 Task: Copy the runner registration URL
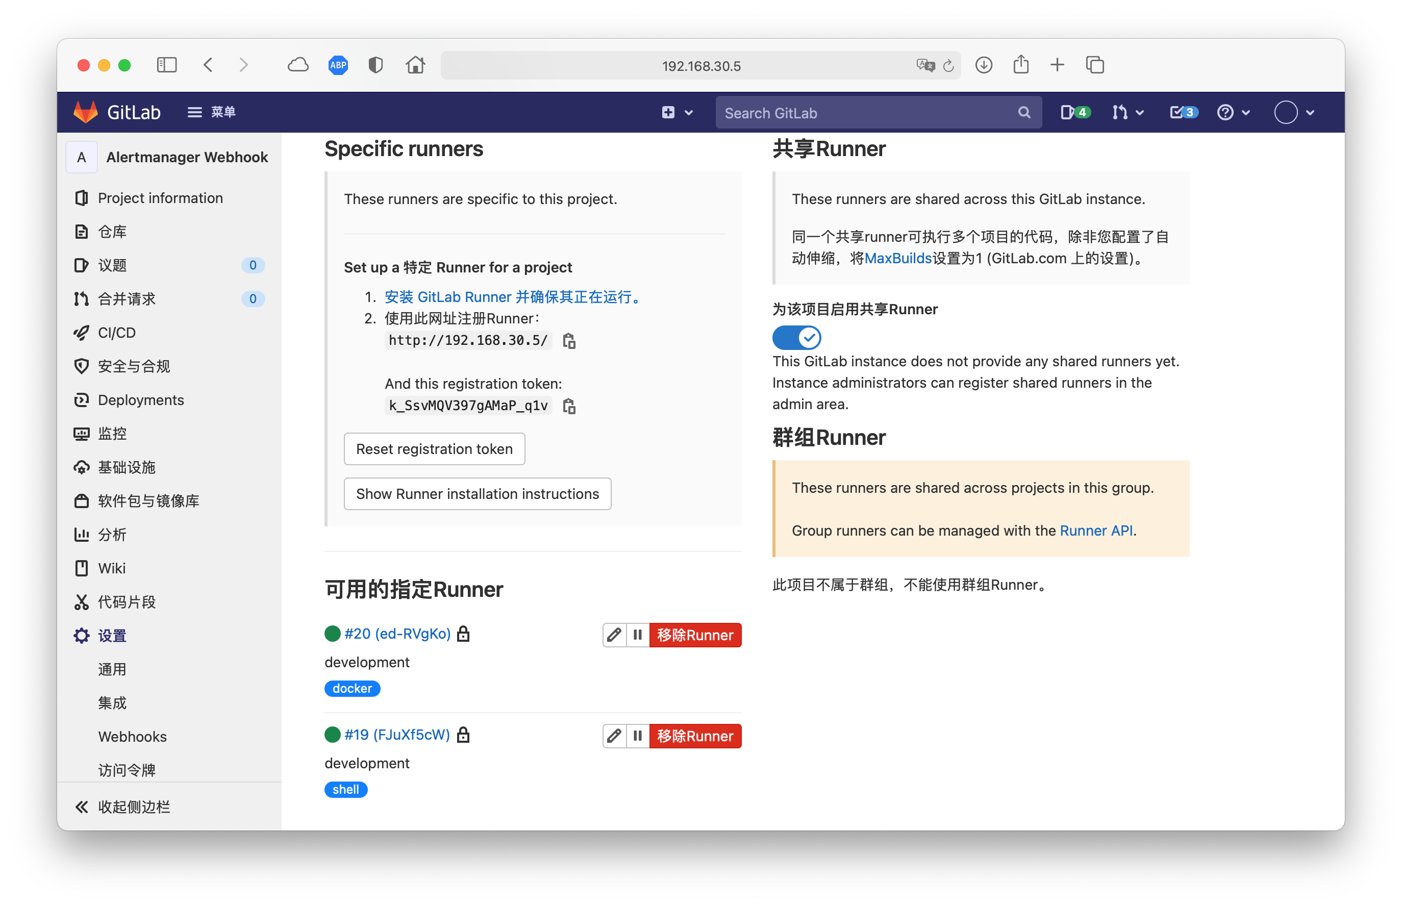click(568, 341)
